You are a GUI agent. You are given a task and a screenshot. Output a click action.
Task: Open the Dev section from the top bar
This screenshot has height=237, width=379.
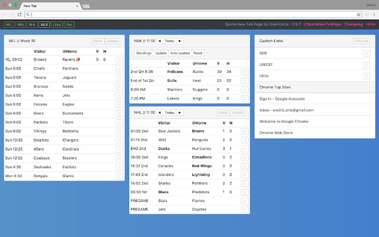69,24
